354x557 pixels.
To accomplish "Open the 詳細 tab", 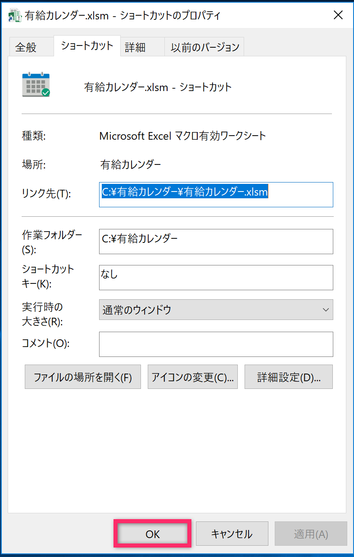I will point(136,47).
